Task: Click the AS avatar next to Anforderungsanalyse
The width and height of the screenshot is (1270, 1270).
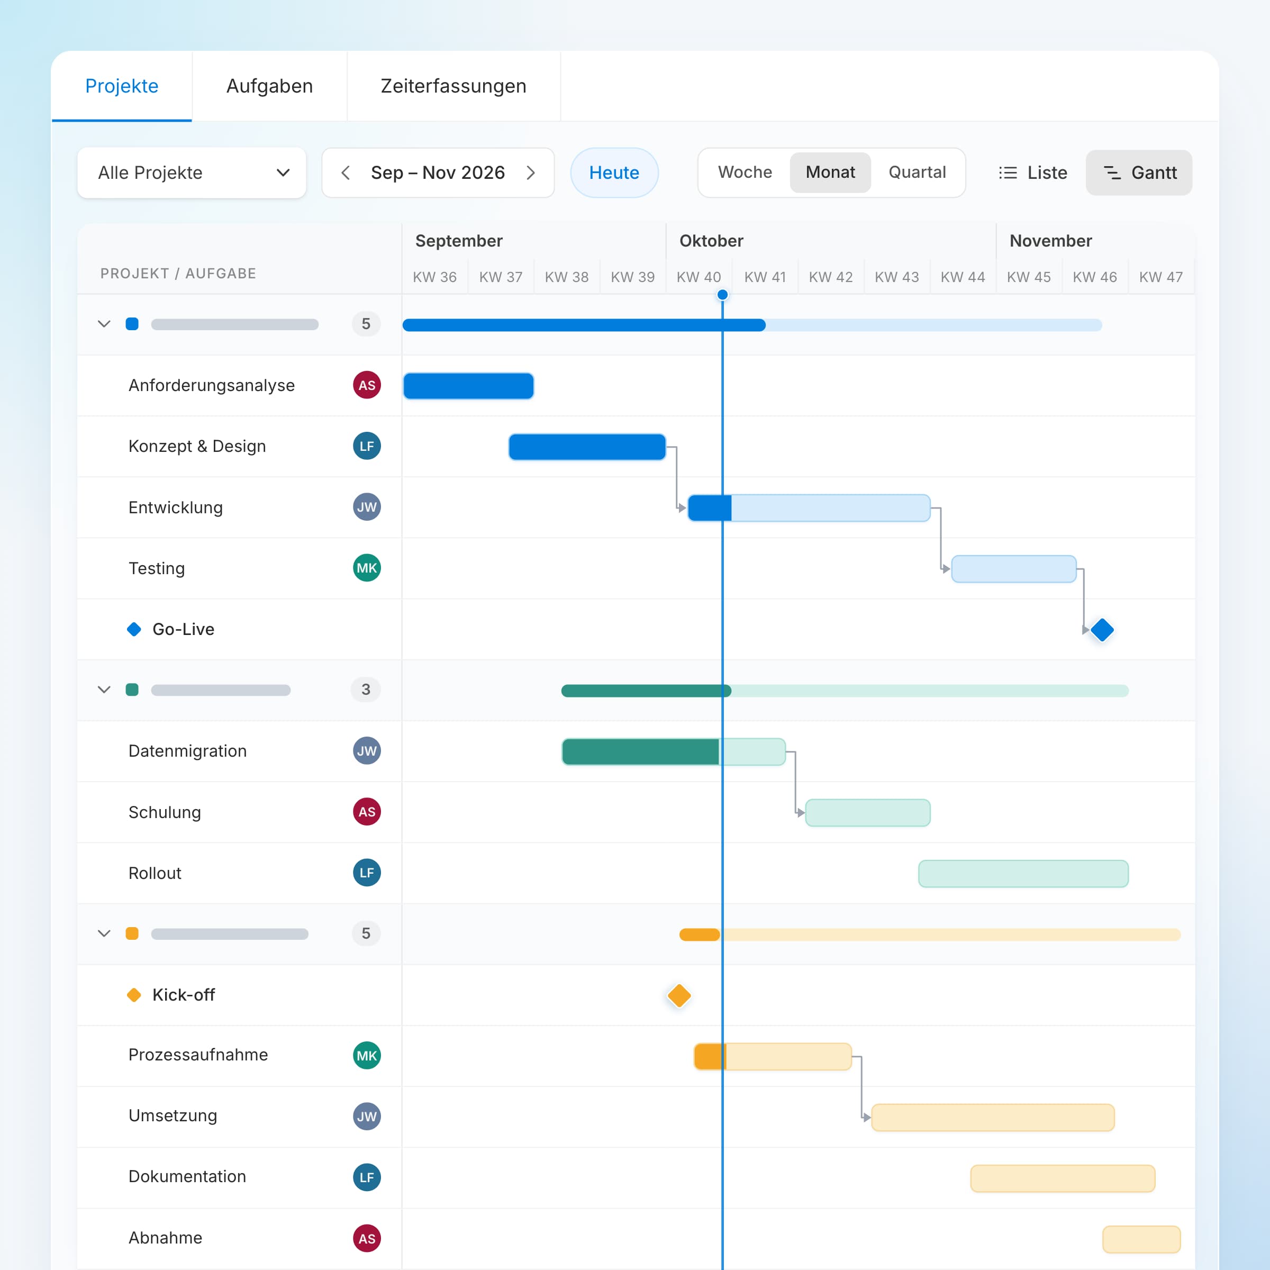Action: [367, 385]
